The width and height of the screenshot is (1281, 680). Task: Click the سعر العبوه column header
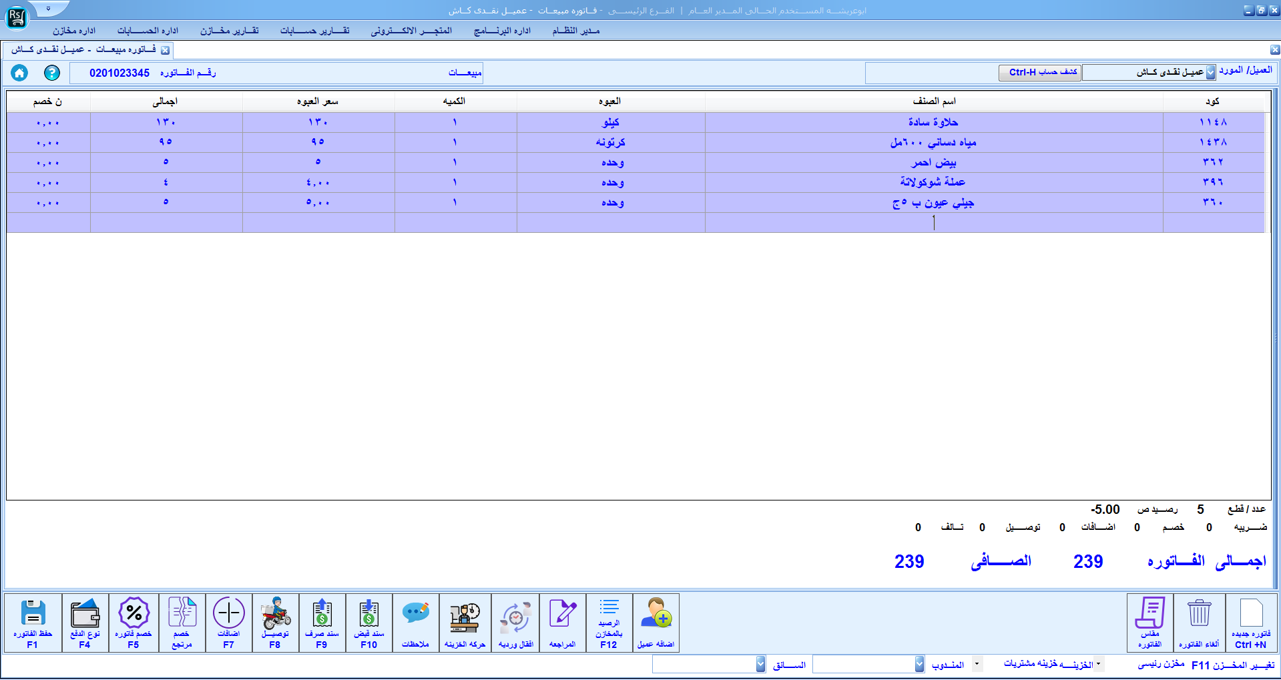tap(318, 101)
